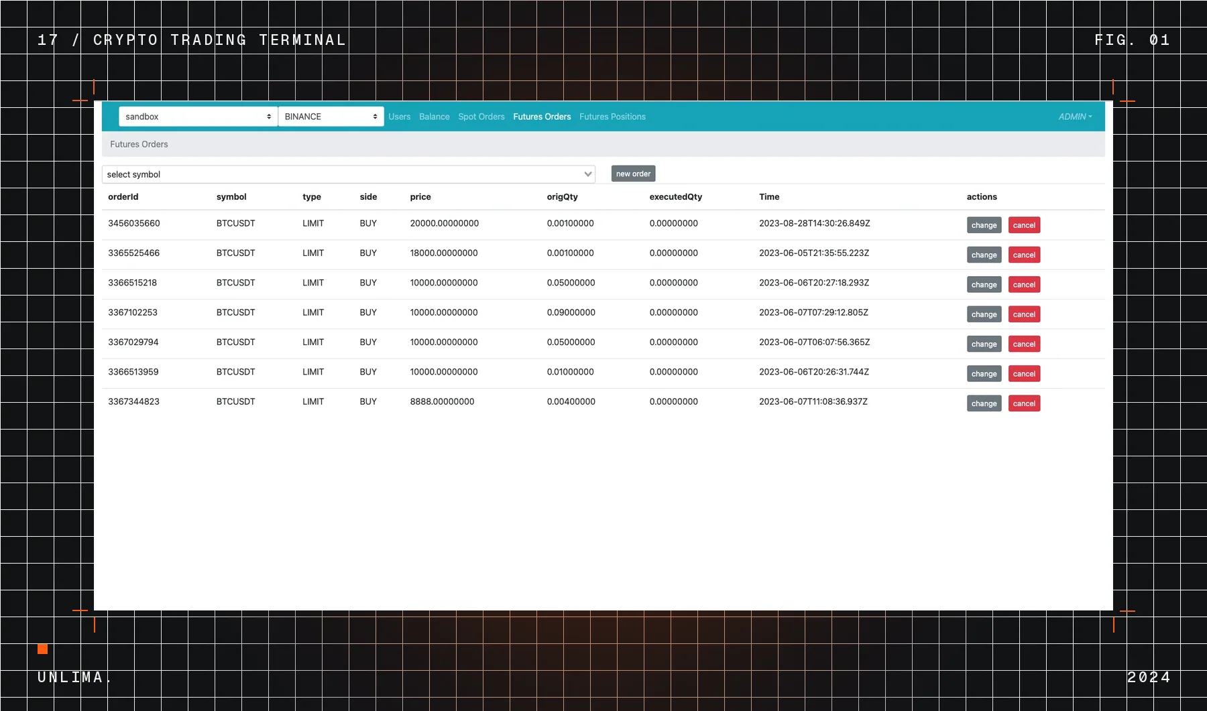Change order 3367102253

984,314
